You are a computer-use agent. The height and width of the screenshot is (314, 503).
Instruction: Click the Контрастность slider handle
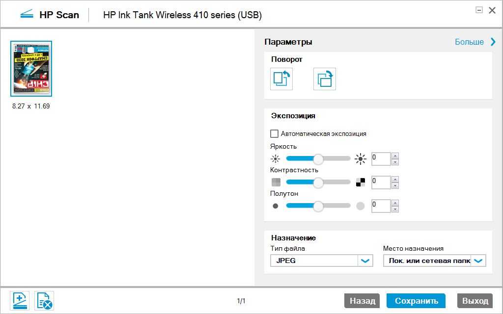318,183
